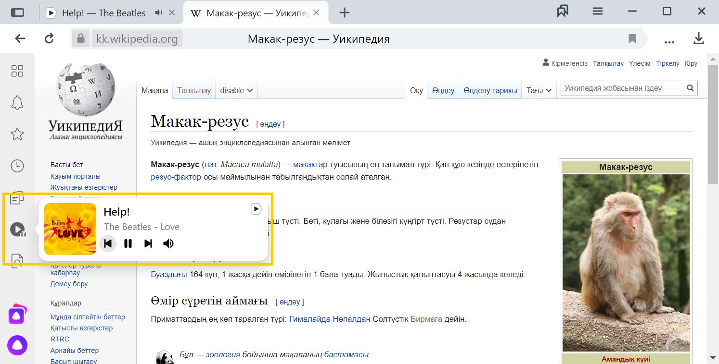Open the three-dots page options
Screen dimensions: 719x364
669,42
